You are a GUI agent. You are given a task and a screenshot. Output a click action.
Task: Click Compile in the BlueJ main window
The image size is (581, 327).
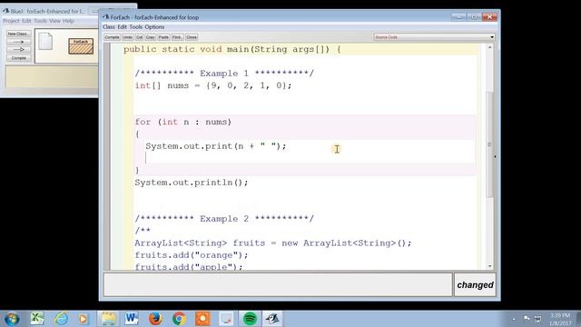point(18,58)
